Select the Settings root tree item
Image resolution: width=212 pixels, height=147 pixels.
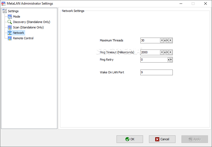point(13,11)
